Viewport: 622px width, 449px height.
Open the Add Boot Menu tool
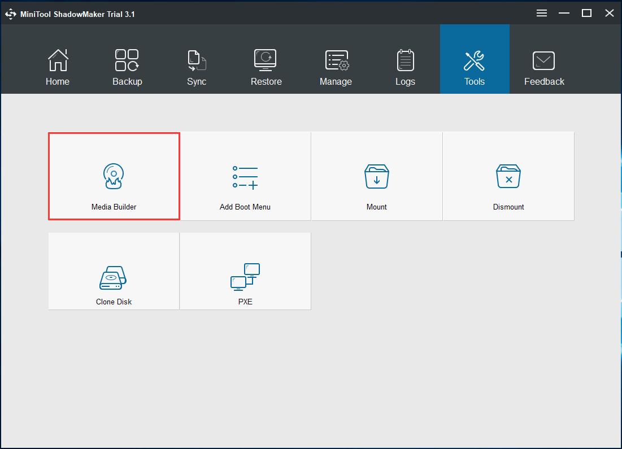click(x=245, y=176)
